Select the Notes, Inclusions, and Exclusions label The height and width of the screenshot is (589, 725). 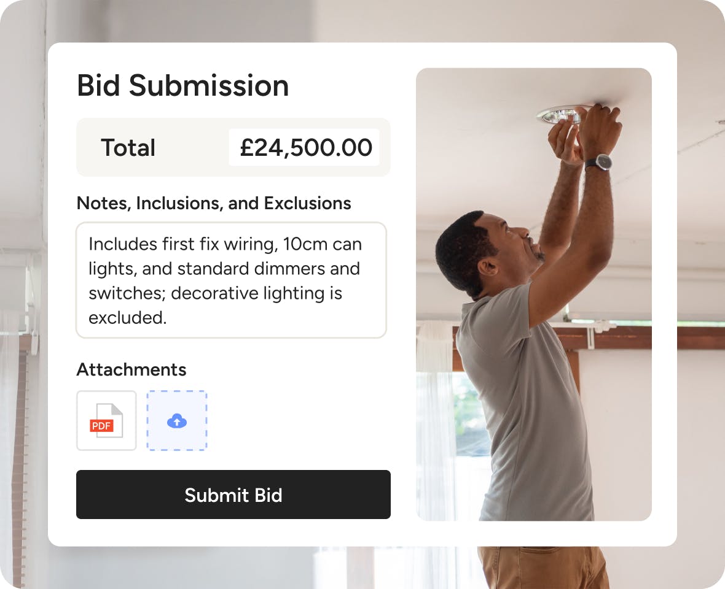(x=214, y=203)
